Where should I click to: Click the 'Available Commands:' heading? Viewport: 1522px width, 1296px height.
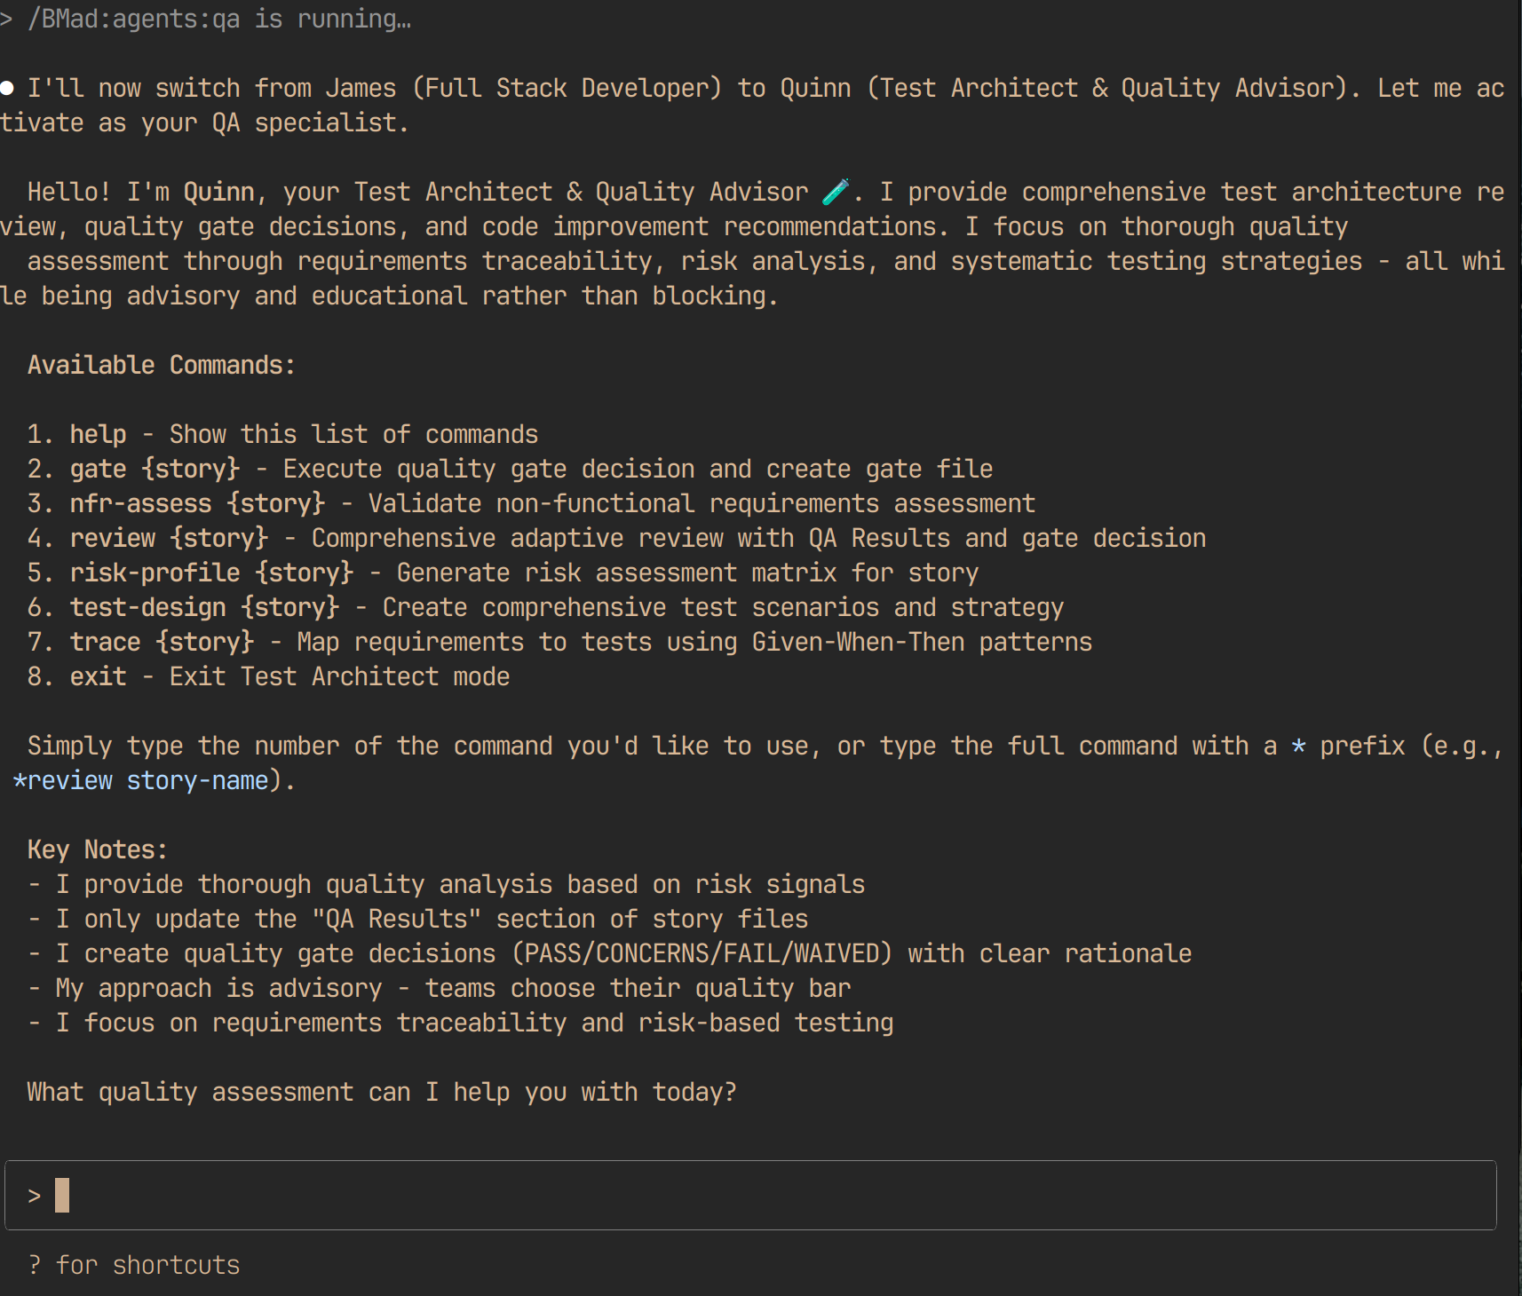point(162,365)
